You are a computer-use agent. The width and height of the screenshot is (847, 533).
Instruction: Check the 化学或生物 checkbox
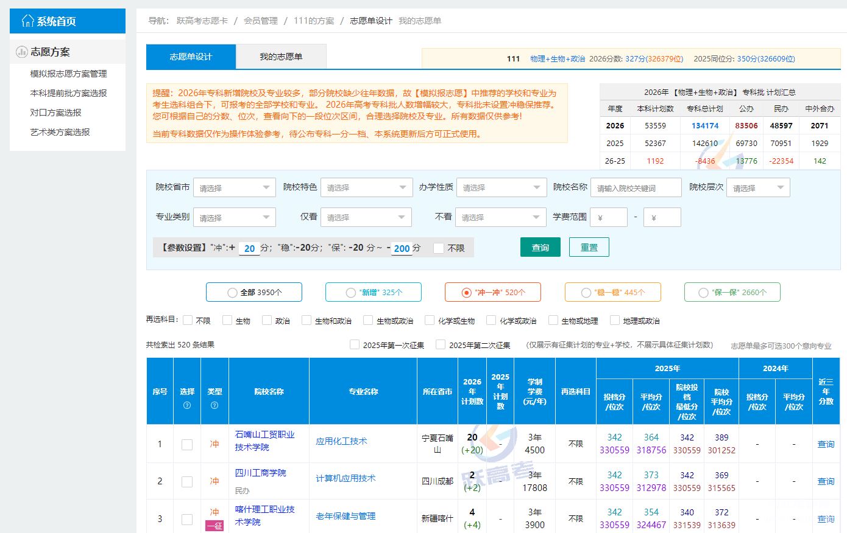coord(430,320)
